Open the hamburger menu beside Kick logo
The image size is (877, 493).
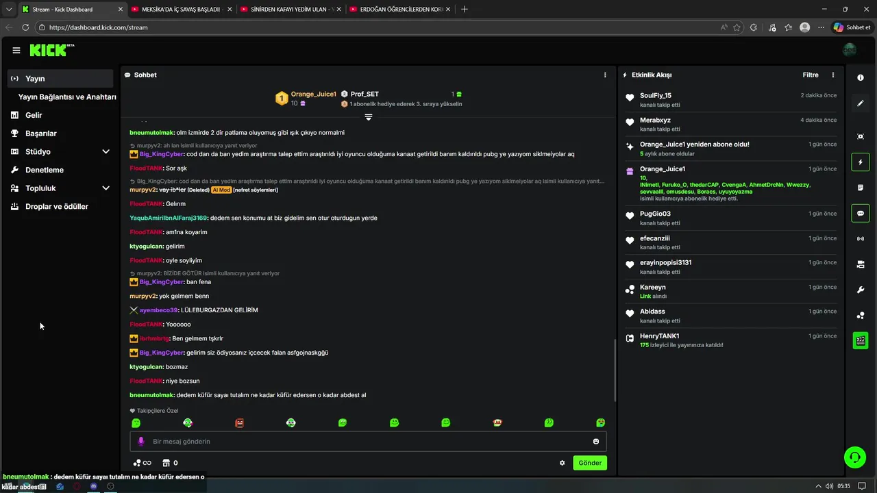(16, 50)
